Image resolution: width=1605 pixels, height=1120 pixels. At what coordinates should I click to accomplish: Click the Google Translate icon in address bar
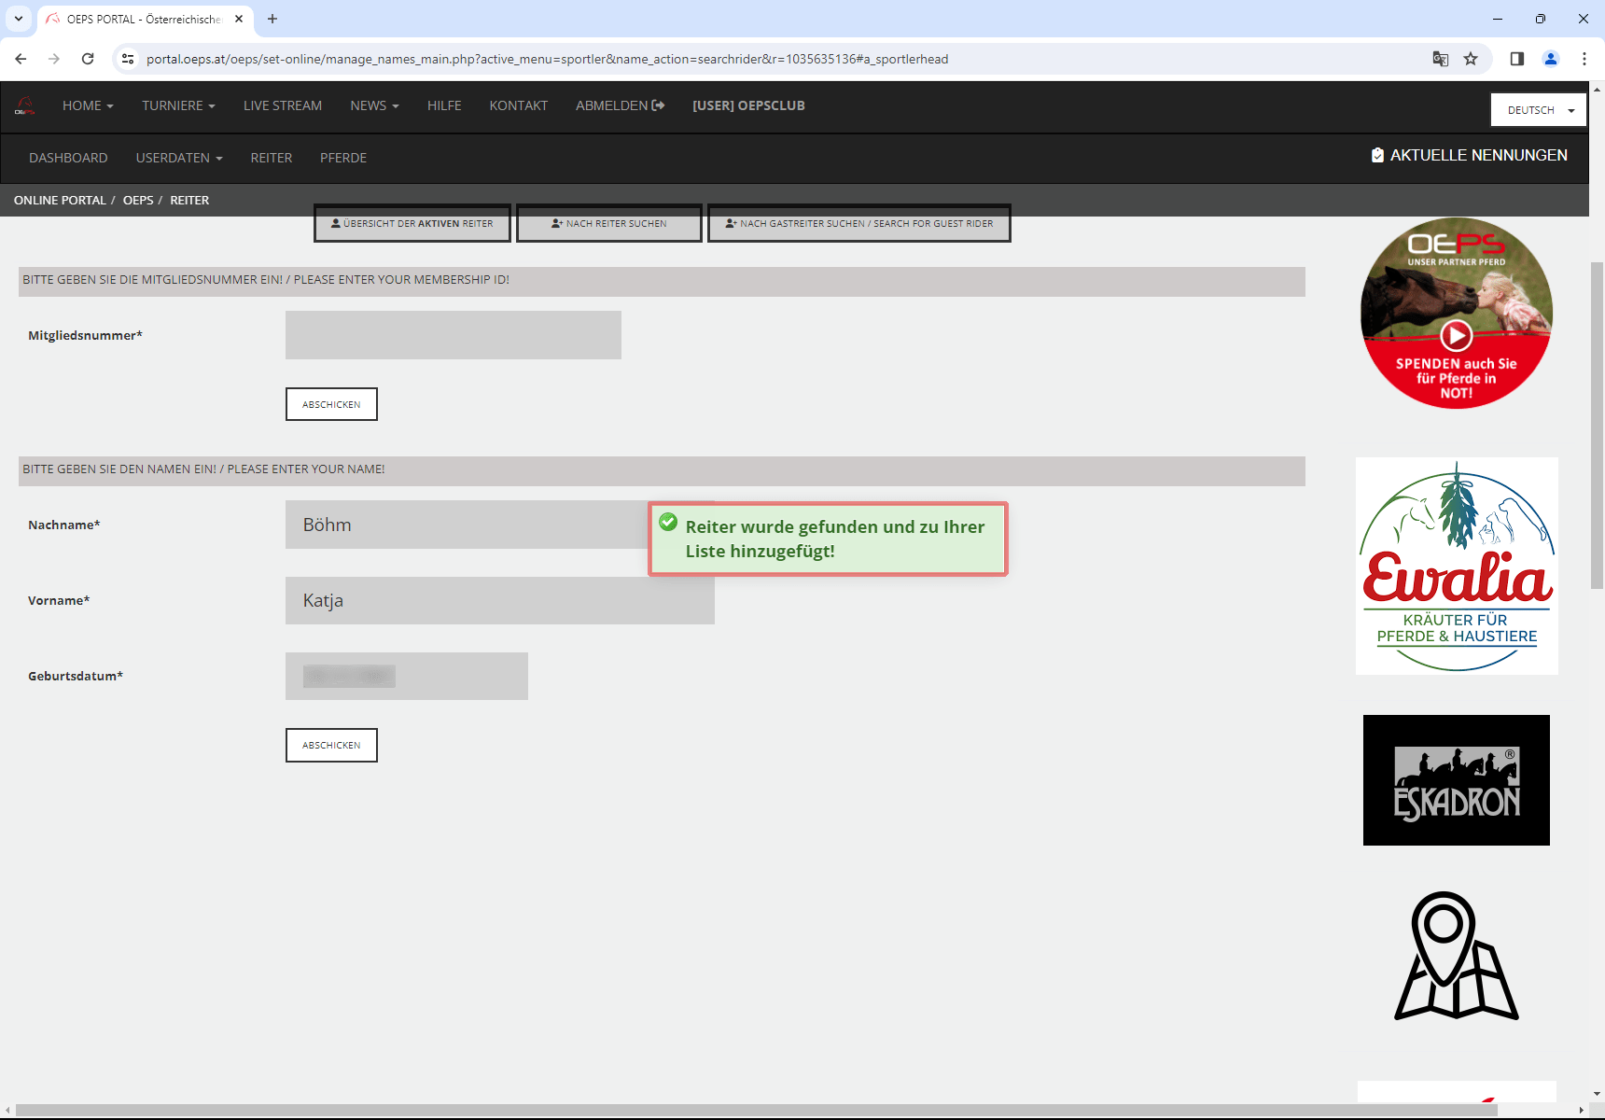point(1441,59)
